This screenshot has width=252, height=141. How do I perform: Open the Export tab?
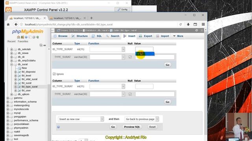point(146,36)
